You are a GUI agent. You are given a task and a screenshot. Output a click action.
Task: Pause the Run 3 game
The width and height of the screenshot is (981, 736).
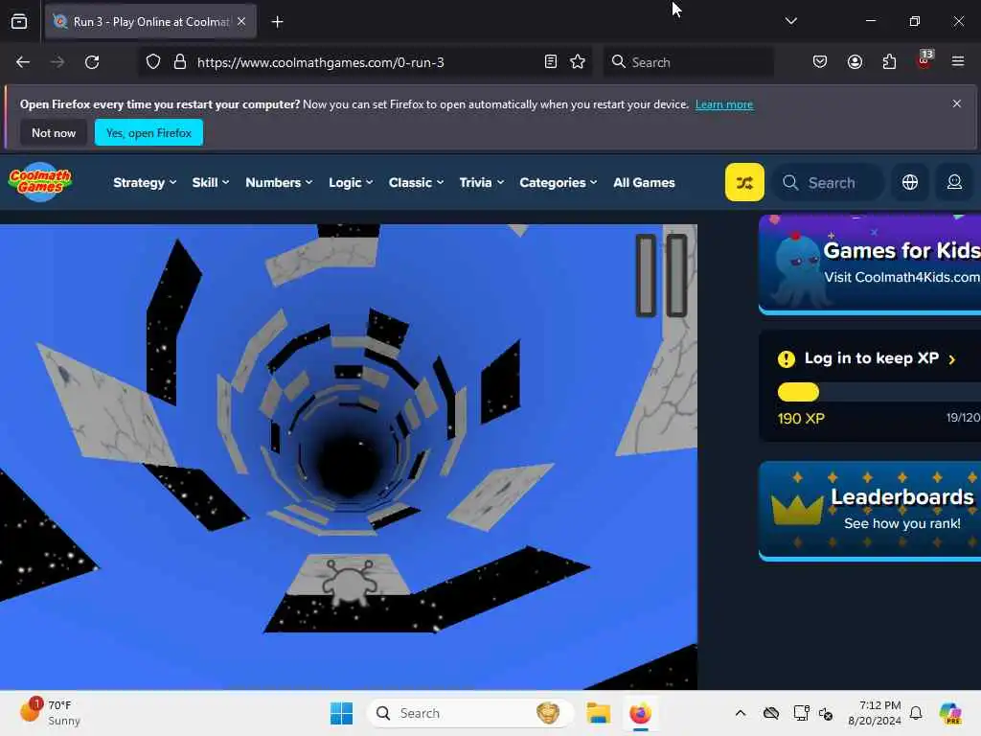tap(661, 275)
